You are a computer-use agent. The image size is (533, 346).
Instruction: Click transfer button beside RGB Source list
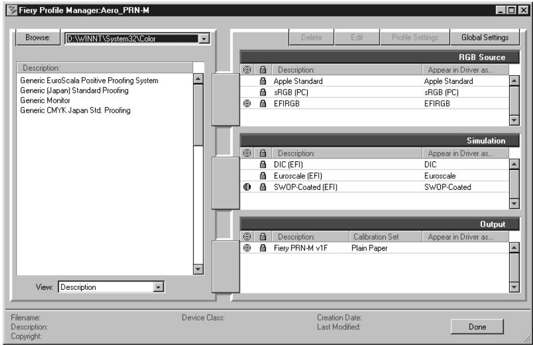pos(226,100)
